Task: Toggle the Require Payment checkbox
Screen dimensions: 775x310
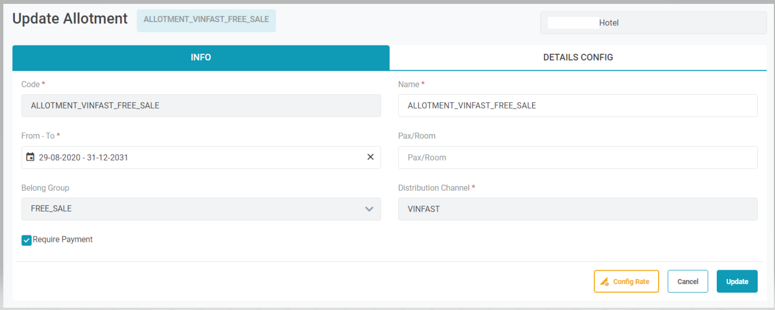Action: click(27, 240)
